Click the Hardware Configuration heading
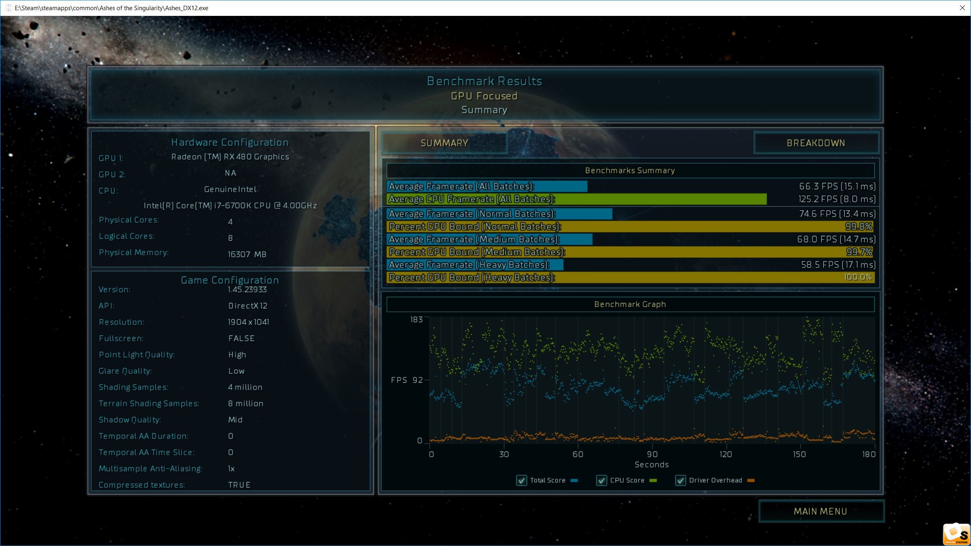 [230, 142]
